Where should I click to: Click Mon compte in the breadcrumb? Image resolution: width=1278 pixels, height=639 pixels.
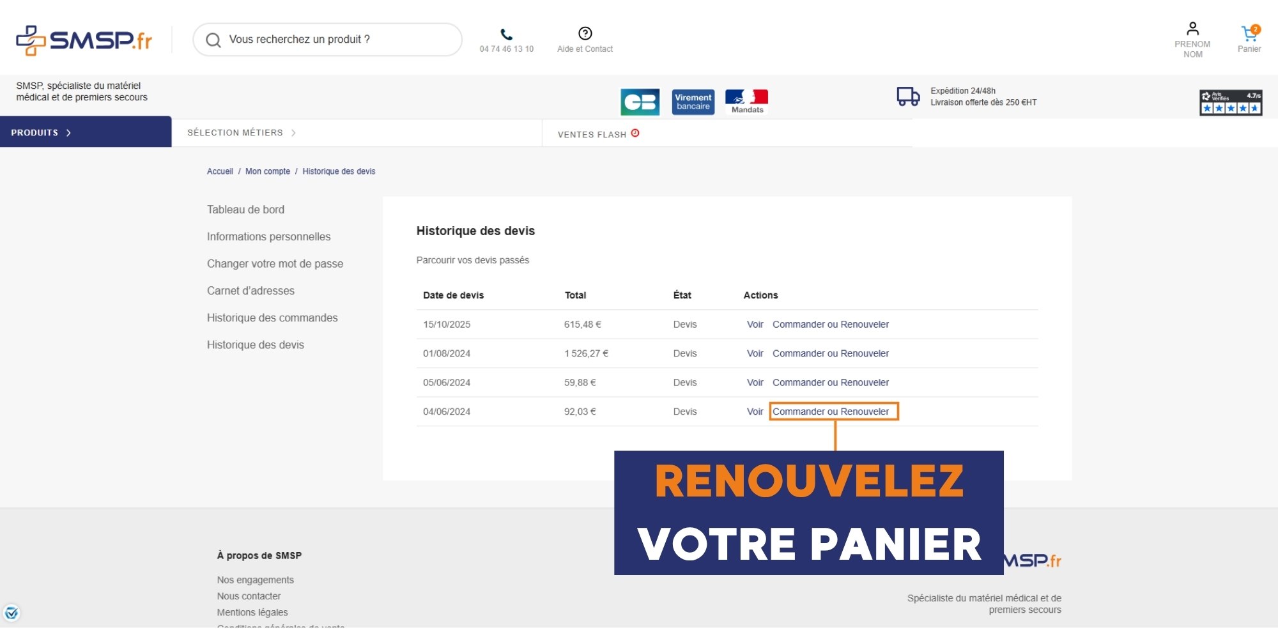(267, 171)
